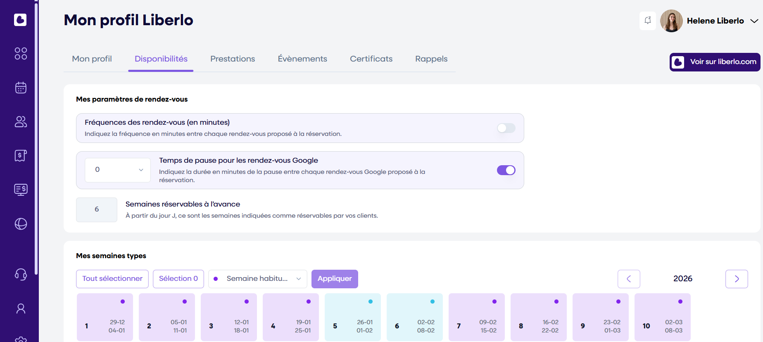Expand the Semaine habituelle dropdown

(257, 279)
